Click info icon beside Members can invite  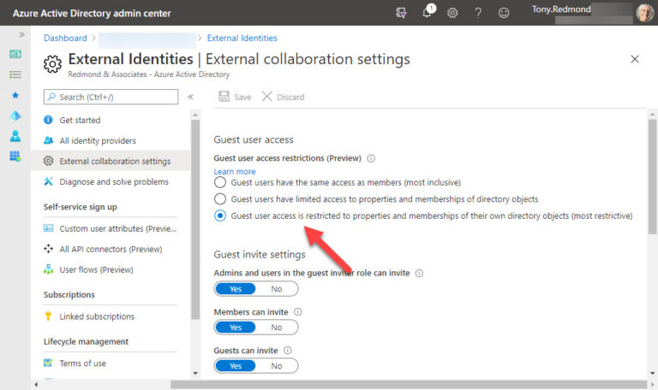[298, 311]
